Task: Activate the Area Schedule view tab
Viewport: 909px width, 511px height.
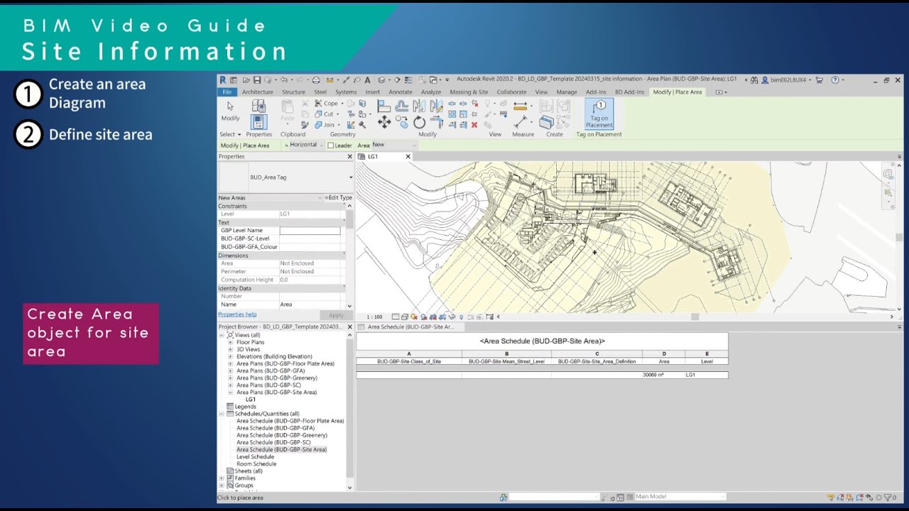Action: pyautogui.click(x=410, y=327)
